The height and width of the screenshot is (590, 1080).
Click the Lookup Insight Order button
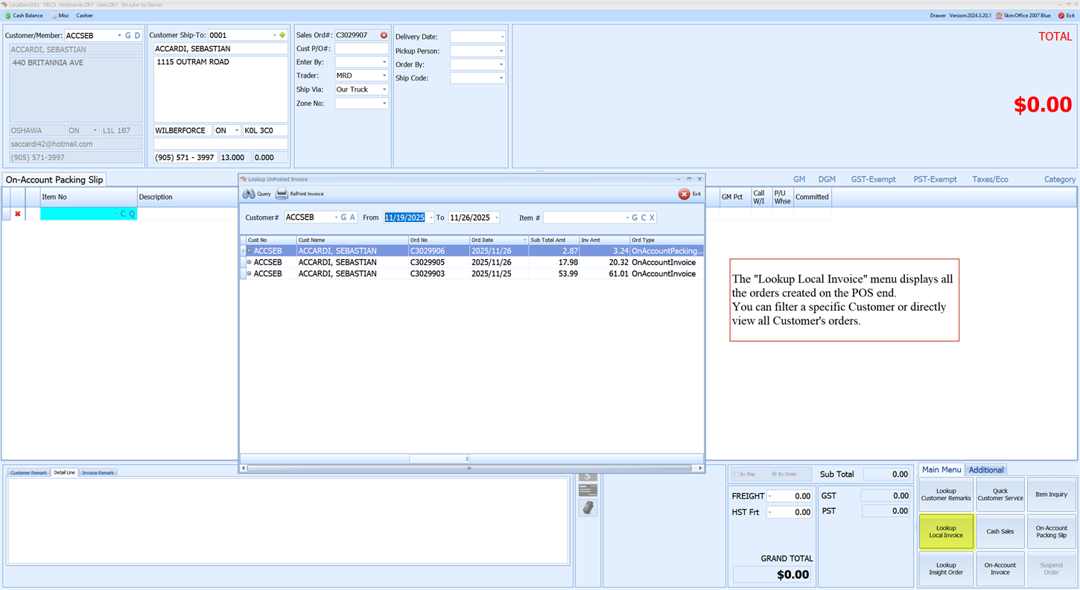pos(946,568)
